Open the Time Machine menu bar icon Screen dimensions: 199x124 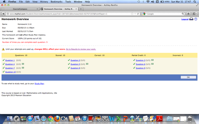[138, 2]
